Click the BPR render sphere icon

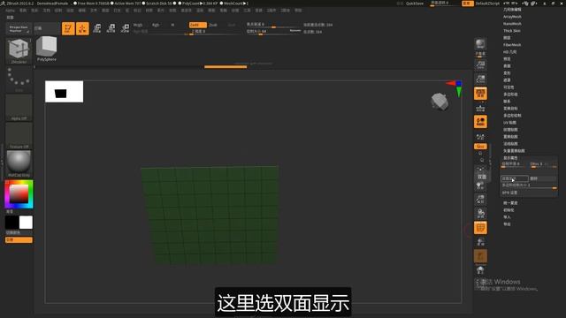[480, 45]
